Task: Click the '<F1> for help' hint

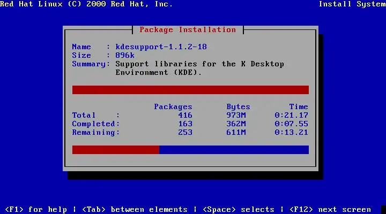Action: (36, 209)
